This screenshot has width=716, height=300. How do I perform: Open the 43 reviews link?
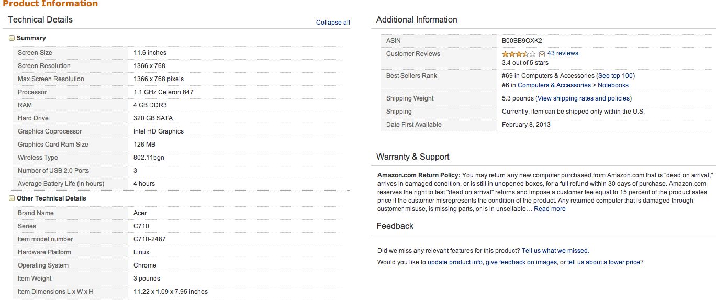point(563,53)
